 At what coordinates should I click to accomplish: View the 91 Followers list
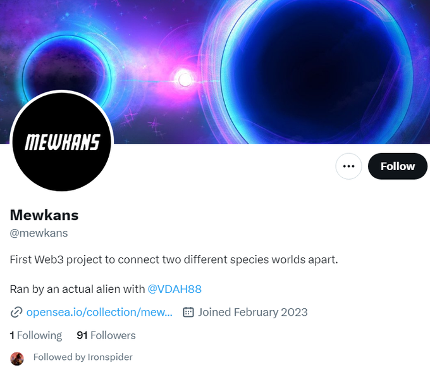click(106, 335)
